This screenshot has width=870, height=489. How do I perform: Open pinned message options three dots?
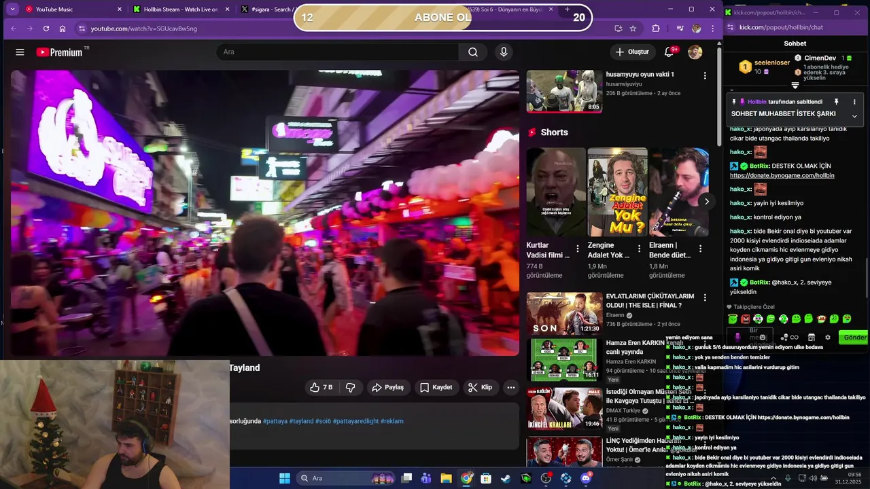click(x=854, y=102)
